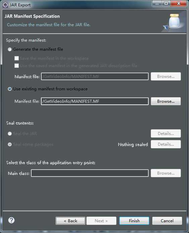Maximize the JAR Export window

point(166,4)
